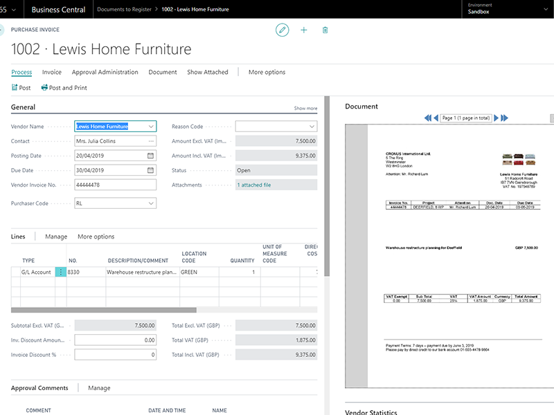Open the 1 attached file link
Screen dimensions: 554x415
click(254, 185)
